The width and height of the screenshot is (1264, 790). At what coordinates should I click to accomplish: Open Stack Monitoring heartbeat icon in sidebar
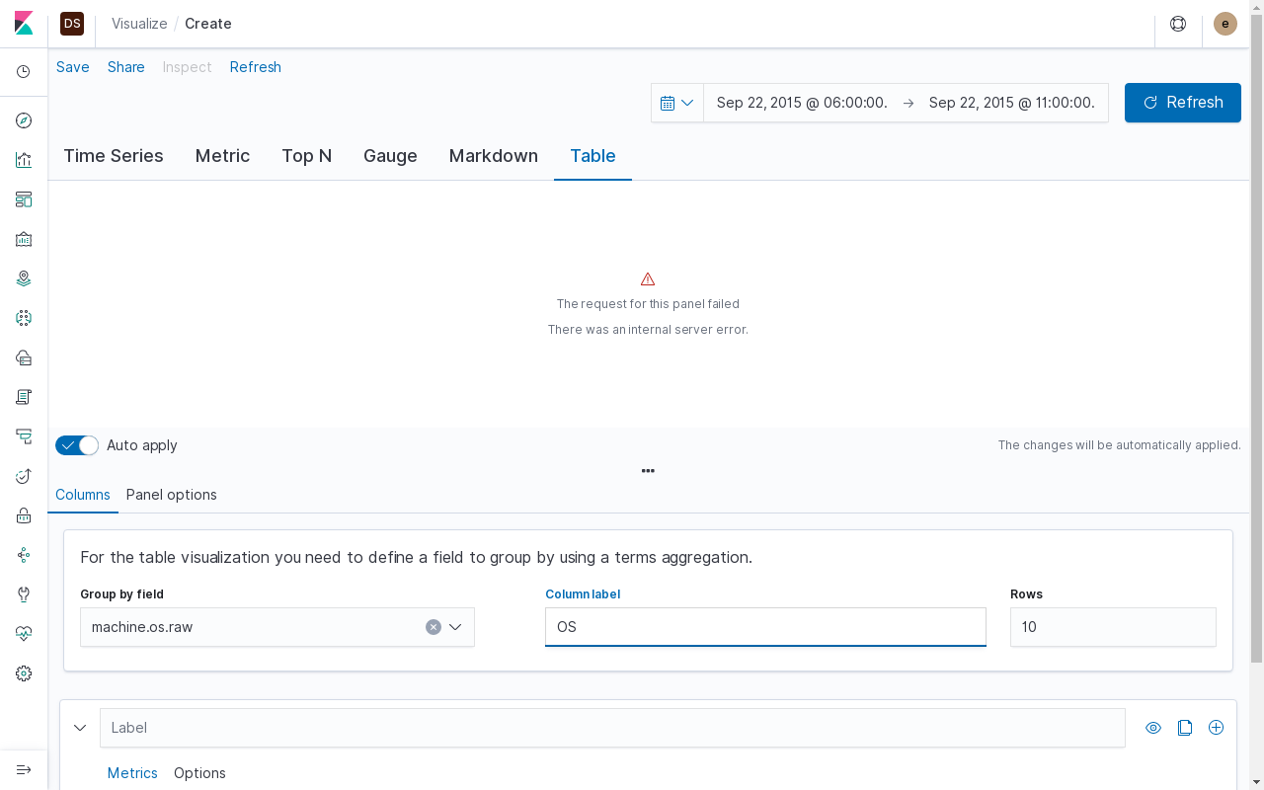(x=23, y=633)
